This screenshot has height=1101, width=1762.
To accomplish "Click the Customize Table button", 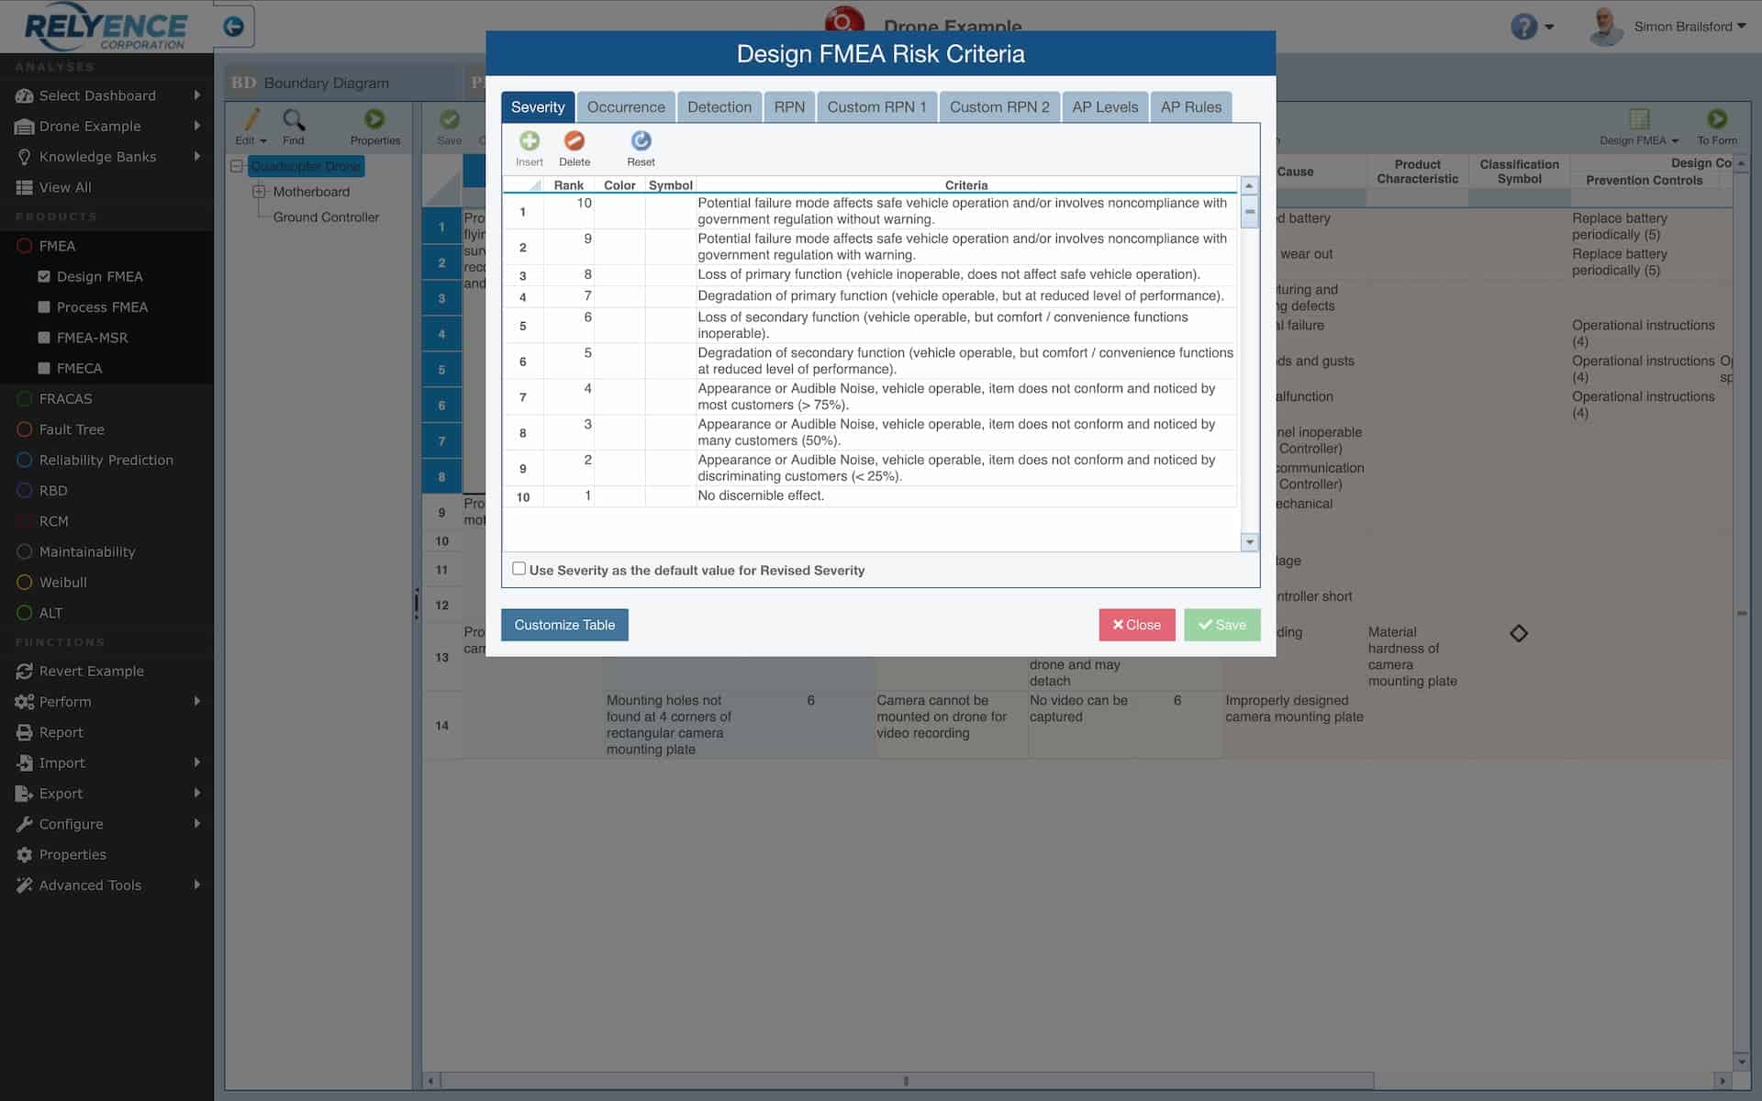I will (x=564, y=625).
